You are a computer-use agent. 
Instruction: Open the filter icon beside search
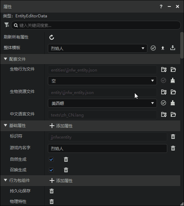[6, 25]
